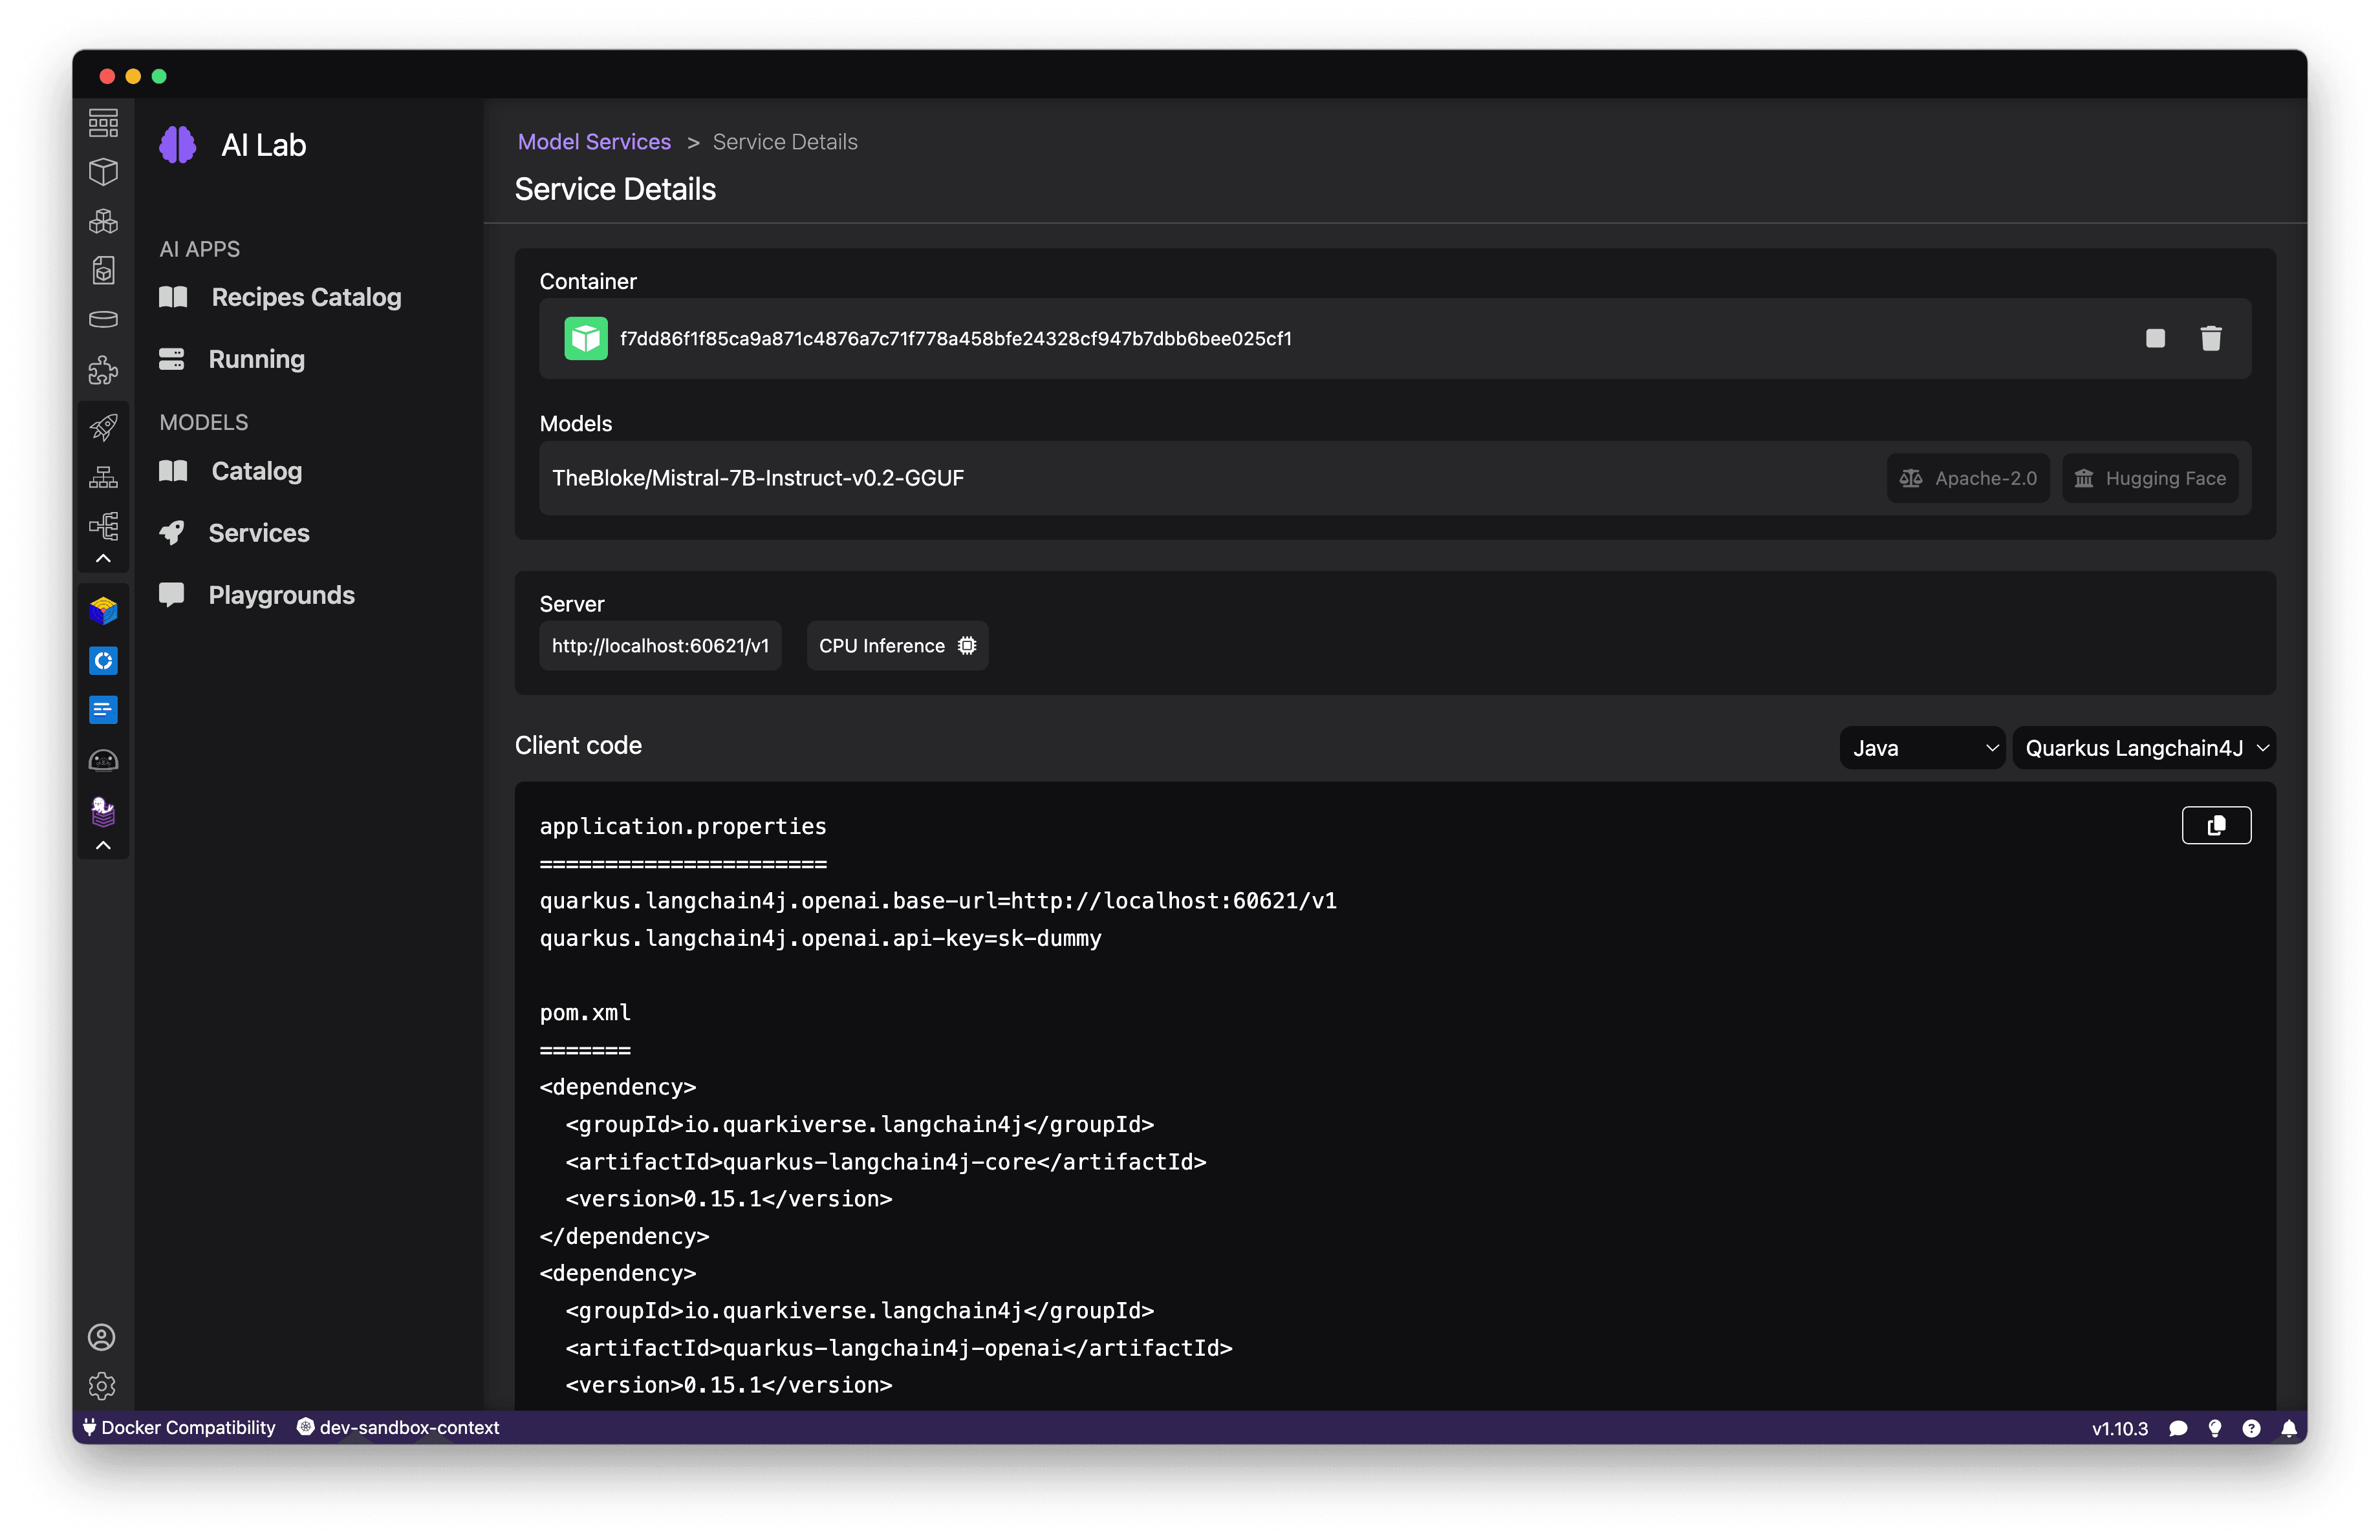The image size is (2380, 1540).
Task: Click the Model Services breadcrumb link
Action: pyautogui.click(x=594, y=142)
